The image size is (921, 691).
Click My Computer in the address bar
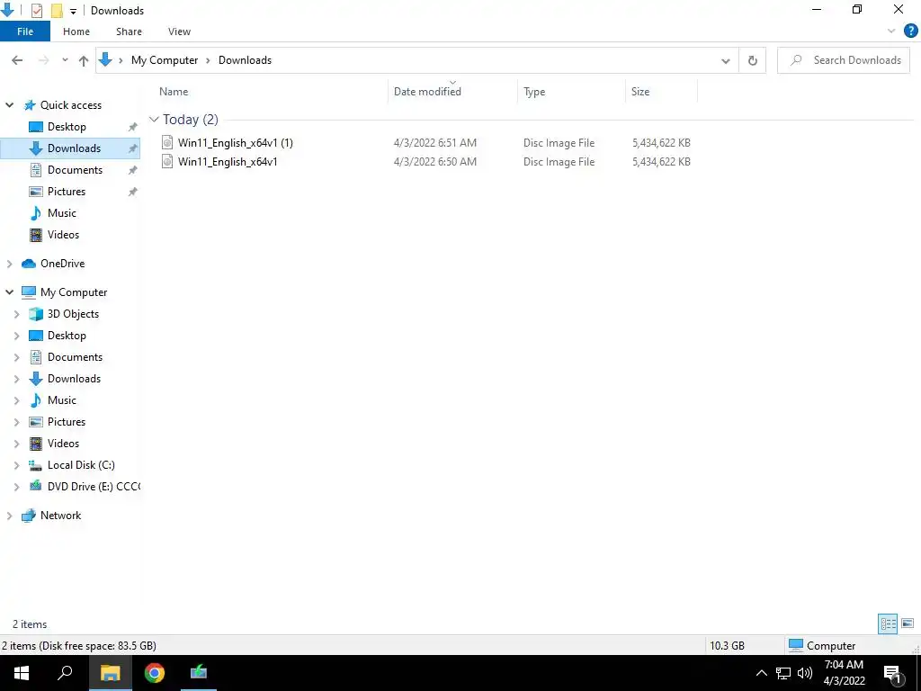click(165, 60)
